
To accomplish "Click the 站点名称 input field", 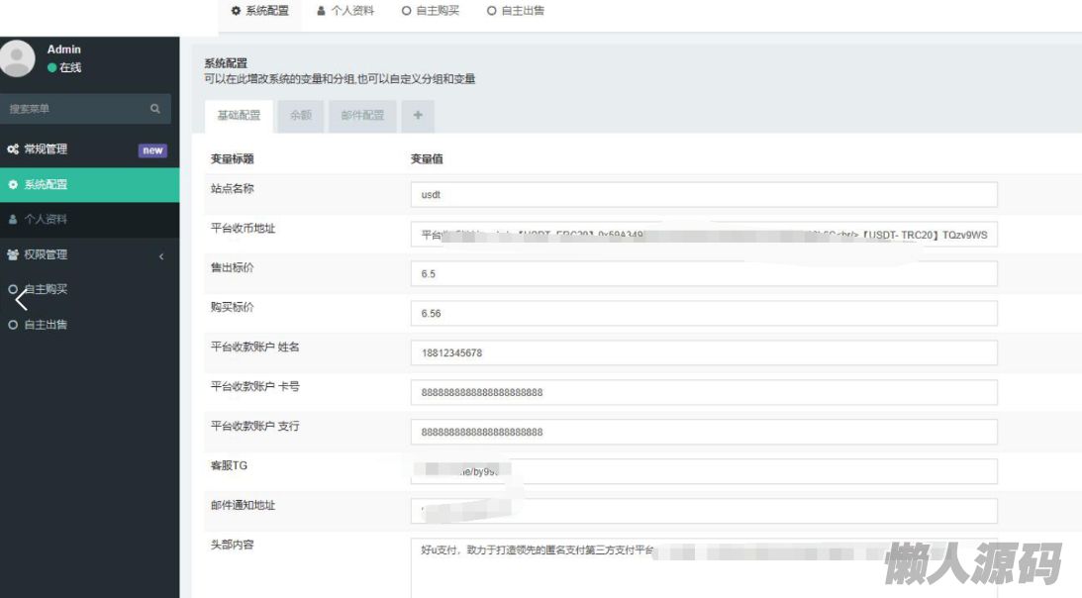I will 703,195.
